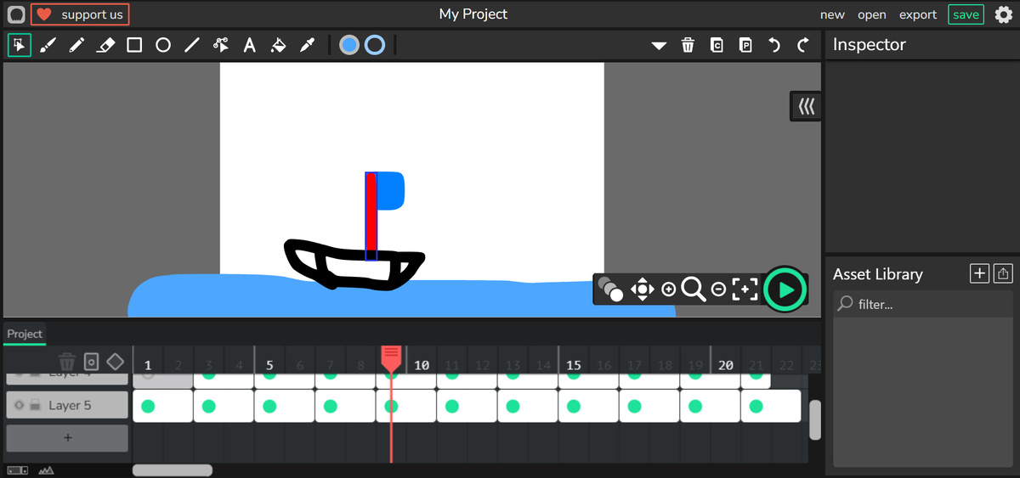Viewport: 1020px width, 478px height.
Task: Select the Pan tool
Action: pos(642,290)
